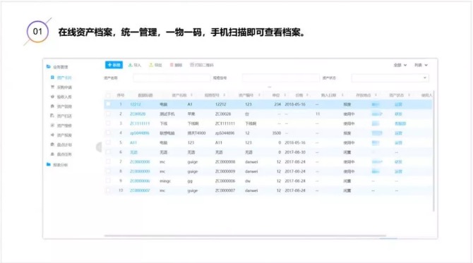Collapse the 业务管理 folder in sidebar
Viewport: 473px width, 263px height.
coord(57,67)
